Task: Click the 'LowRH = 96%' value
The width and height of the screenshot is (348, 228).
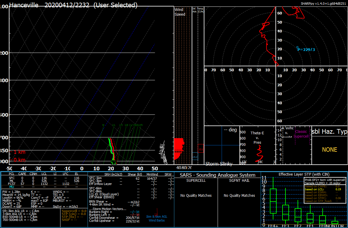Action: tap(13, 198)
